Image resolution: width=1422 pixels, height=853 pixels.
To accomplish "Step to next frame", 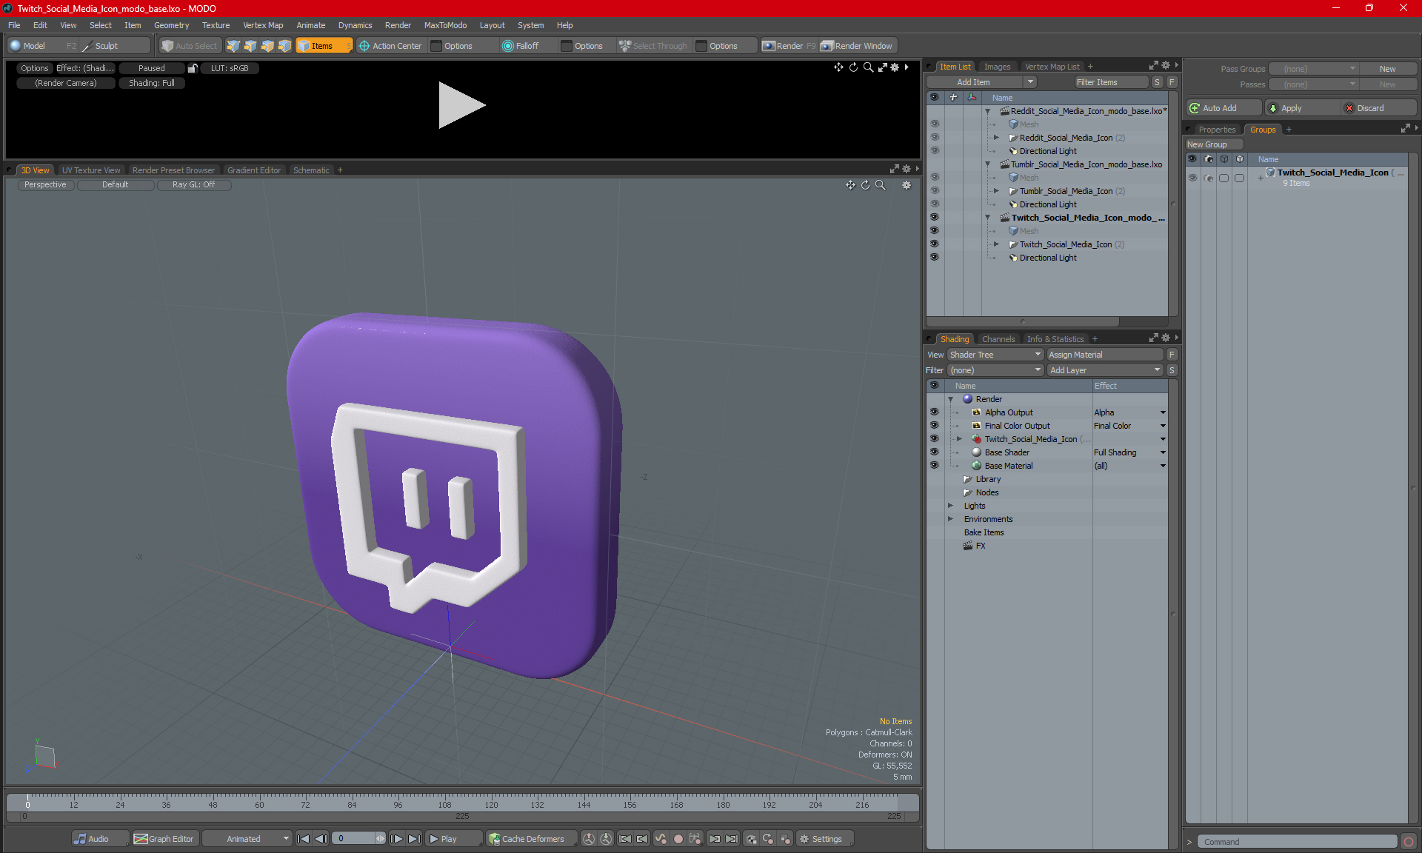I will [397, 839].
